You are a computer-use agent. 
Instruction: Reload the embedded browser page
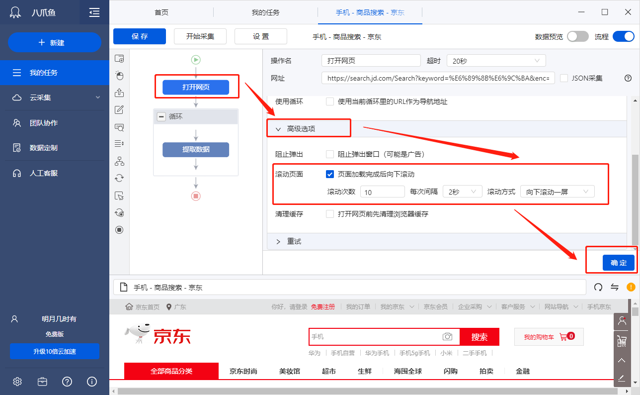pyautogui.click(x=599, y=287)
